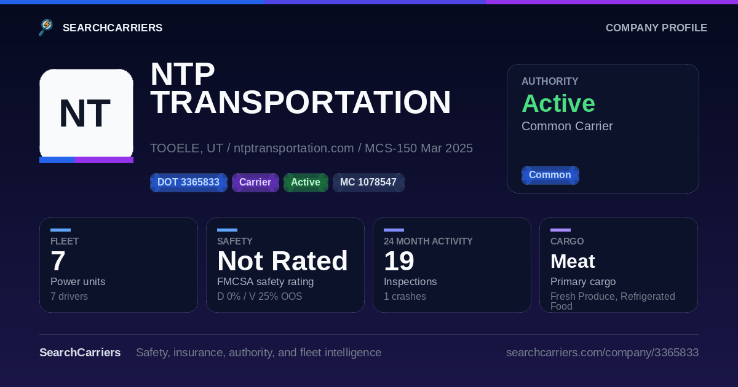Click the TOOELE, UT location line
The height and width of the screenshot is (387, 738).
point(311,148)
